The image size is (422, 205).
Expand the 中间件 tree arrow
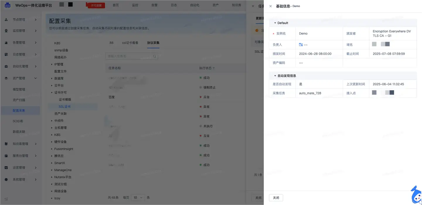pos(52,121)
